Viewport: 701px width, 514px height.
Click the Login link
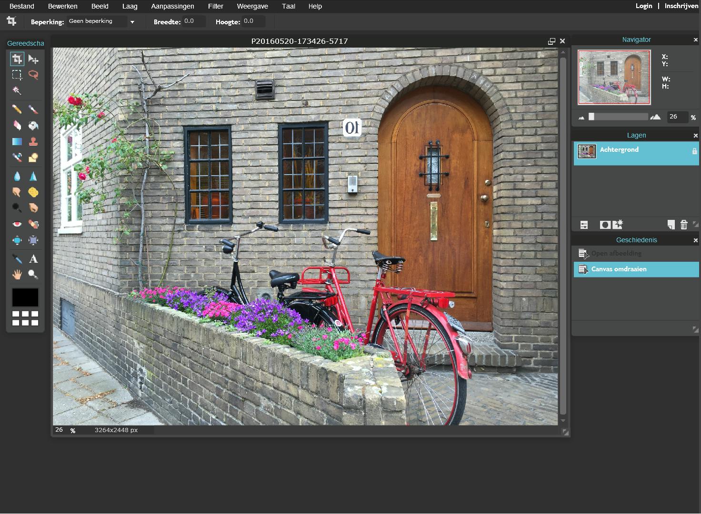643,6
